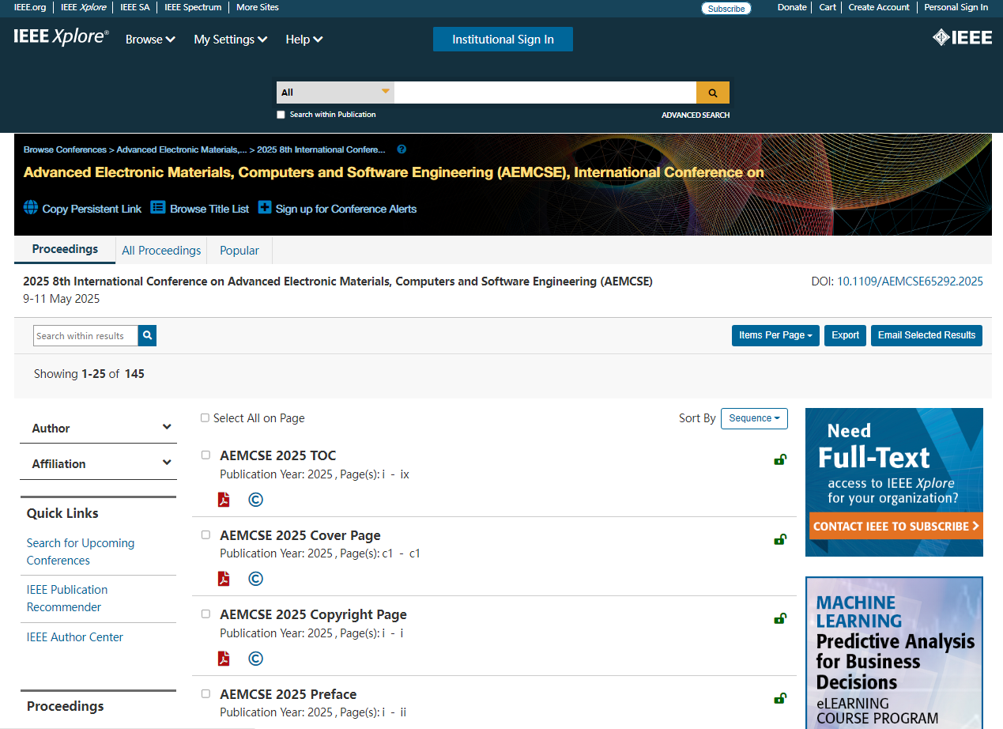Open the PDF for AEMCSE 2025 TOC

224,500
